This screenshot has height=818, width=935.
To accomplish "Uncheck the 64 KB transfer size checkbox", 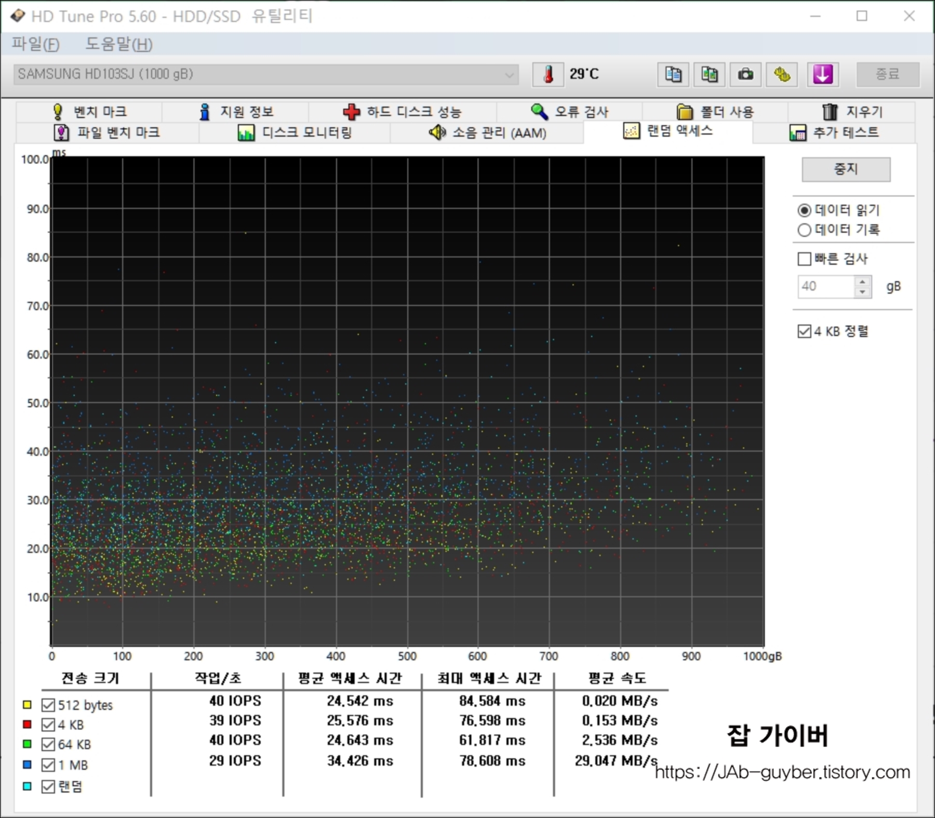I will coord(48,745).
